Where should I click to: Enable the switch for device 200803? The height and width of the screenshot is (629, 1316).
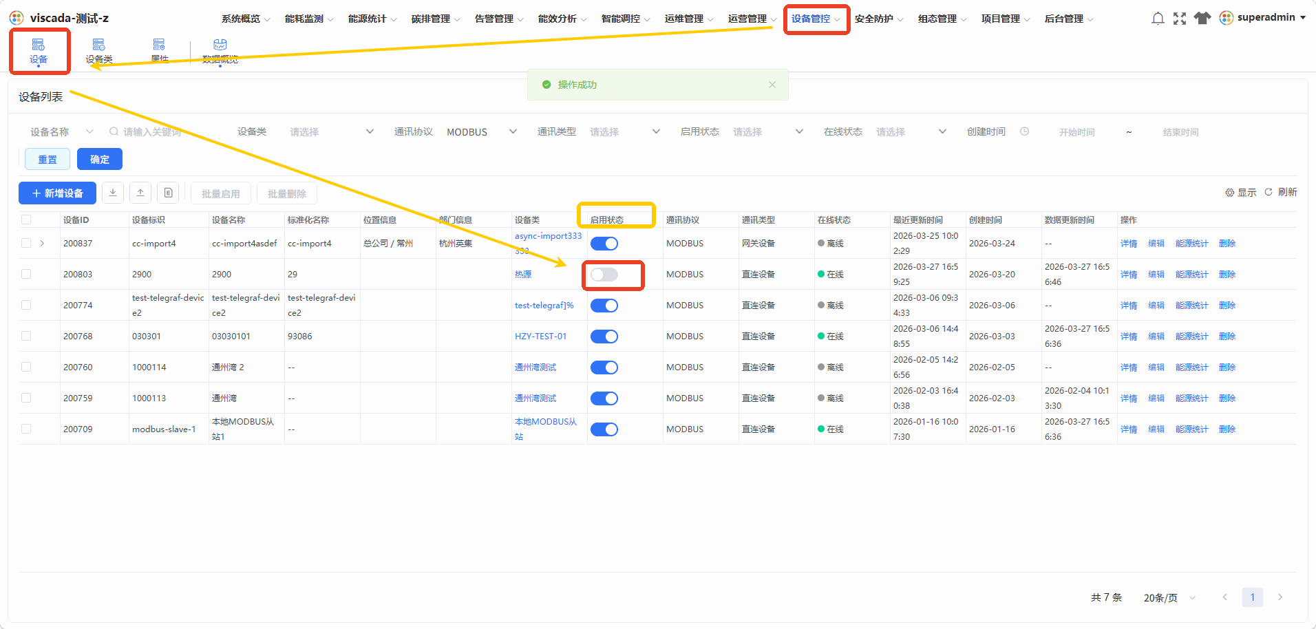point(604,275)
